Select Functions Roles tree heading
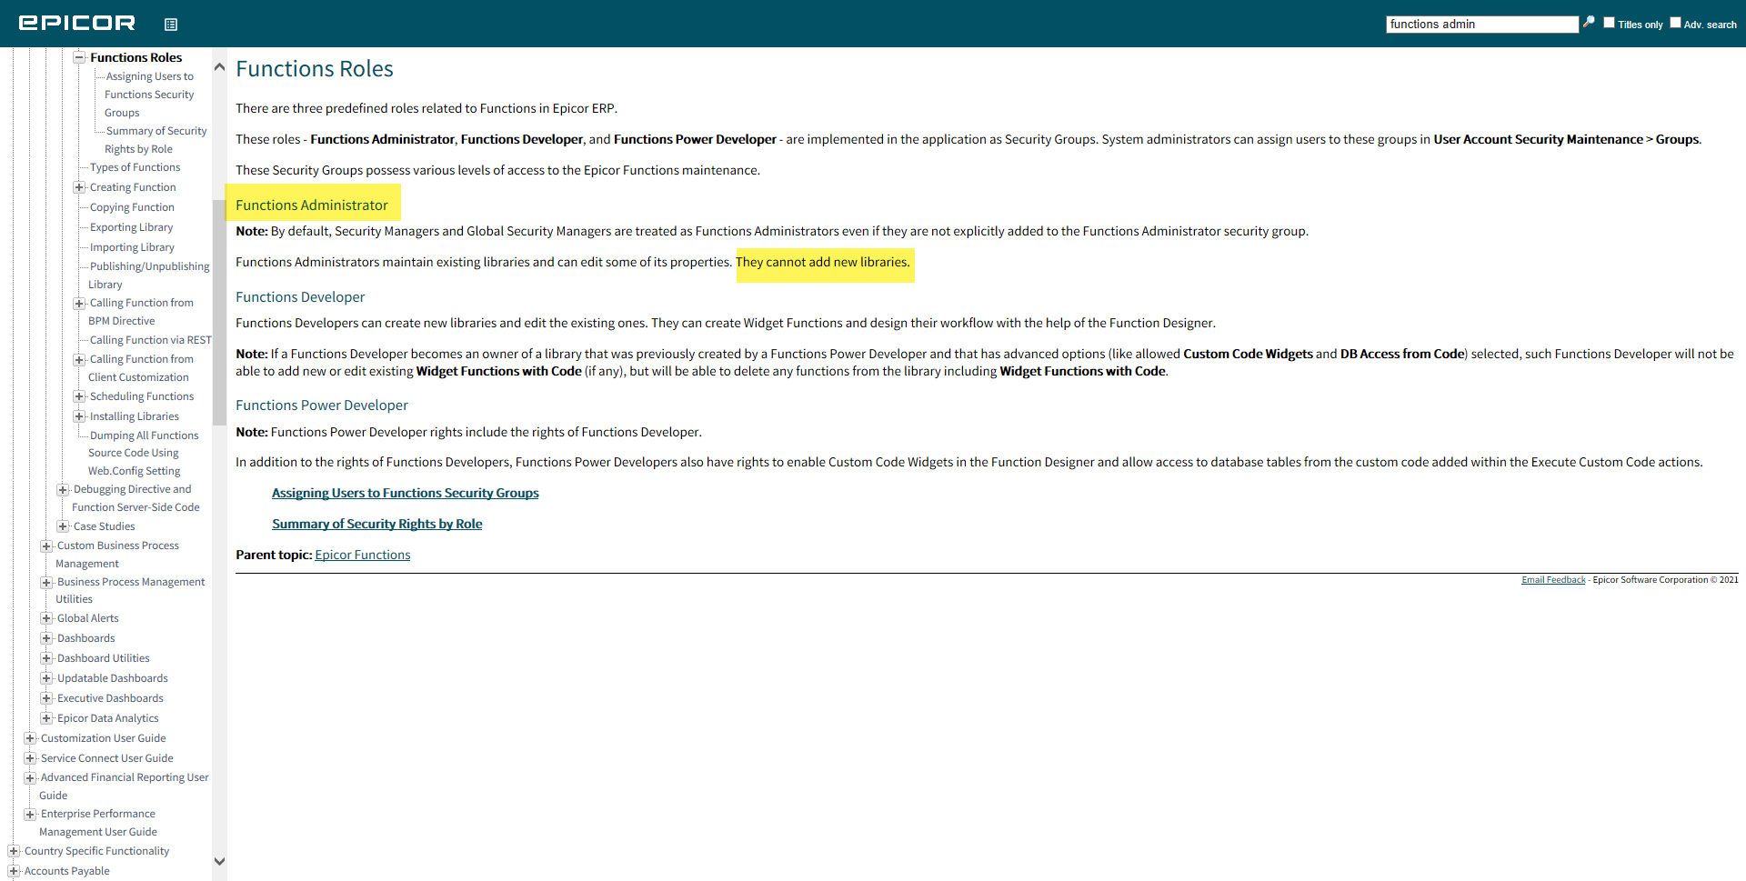 pyautogui.click(x=135, y=57)
